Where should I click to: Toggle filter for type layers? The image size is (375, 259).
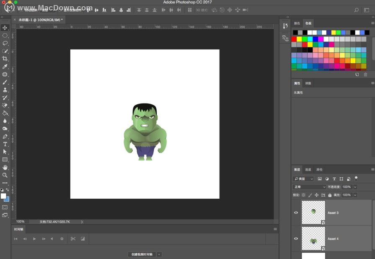pos(334,179)
